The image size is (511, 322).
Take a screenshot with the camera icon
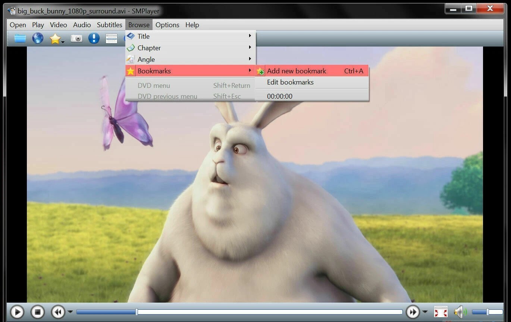pyautogui.click(x=76, y=38)
